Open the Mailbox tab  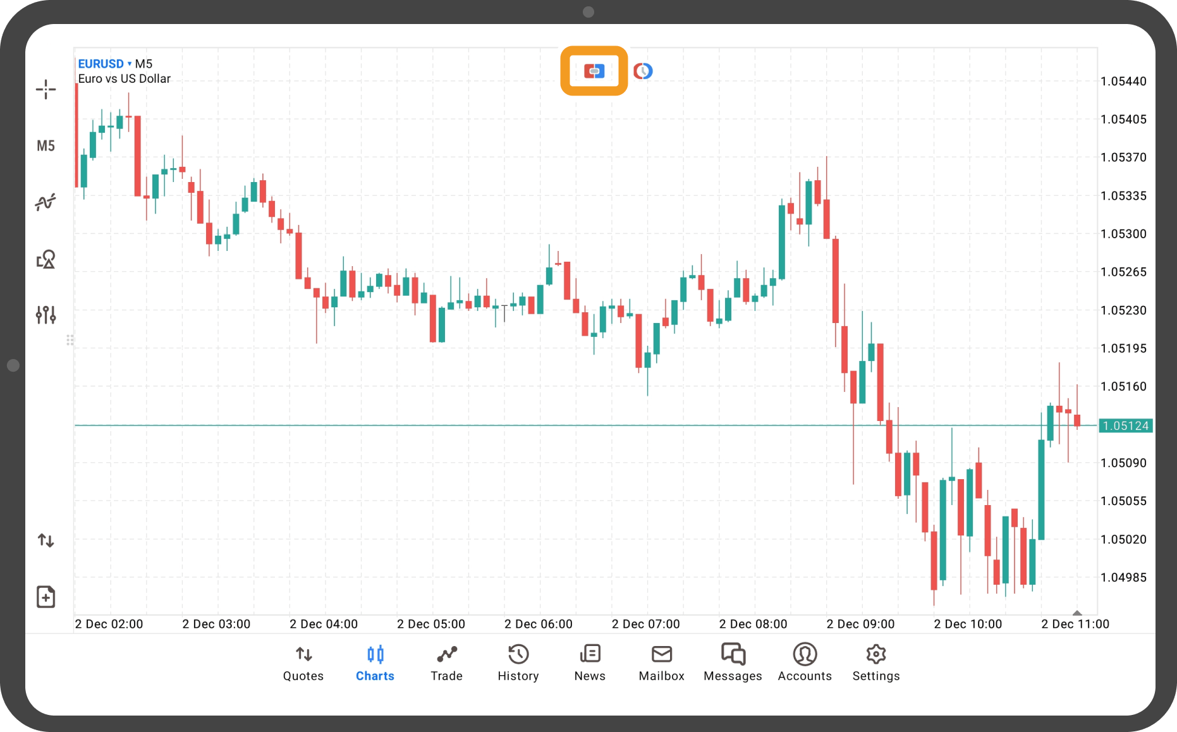tap(662, 663)
